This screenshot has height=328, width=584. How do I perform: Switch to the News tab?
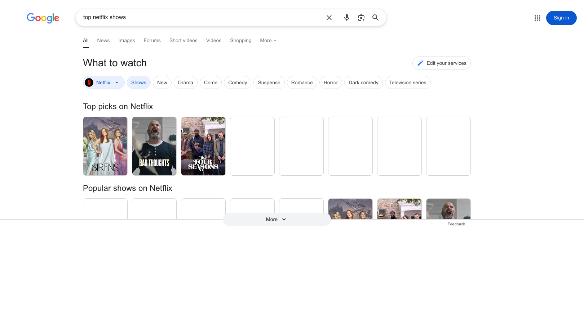[103, 40]
